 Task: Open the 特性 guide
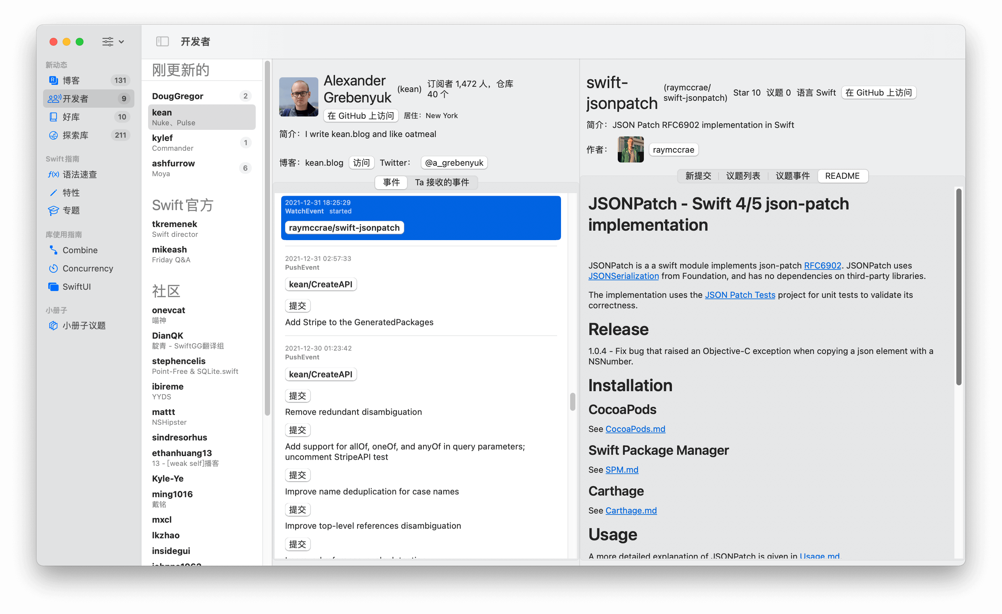(x=88, y=192)
